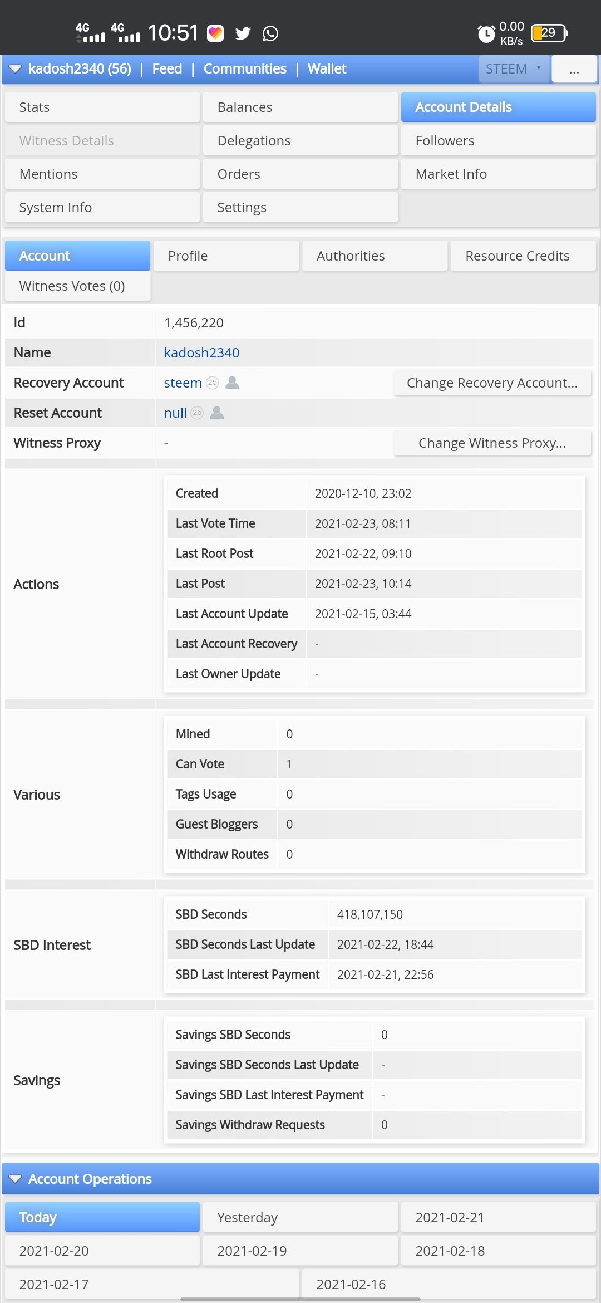
Task: Select the 2021-02-20 operations tab
Action: (x=102, y=1251)
